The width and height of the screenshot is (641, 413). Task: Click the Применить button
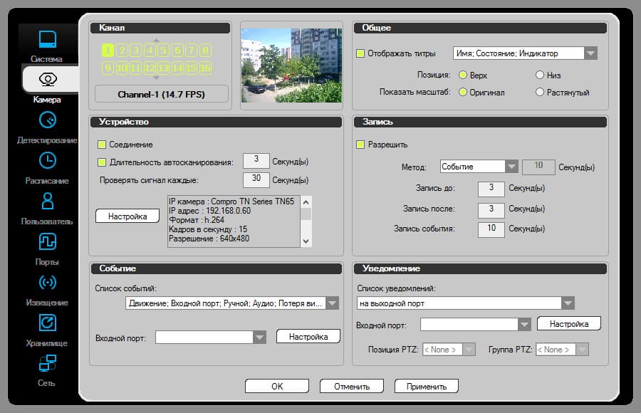pyautogui.click(x=427, y=386)
